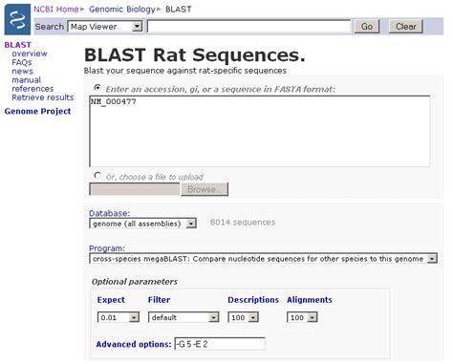Open the Retrieve results sidebar link
453x364 pixels.
point(43,97)
